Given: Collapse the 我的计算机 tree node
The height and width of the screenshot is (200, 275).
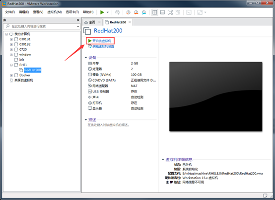Looking at the screenshot, I should 6,34.
